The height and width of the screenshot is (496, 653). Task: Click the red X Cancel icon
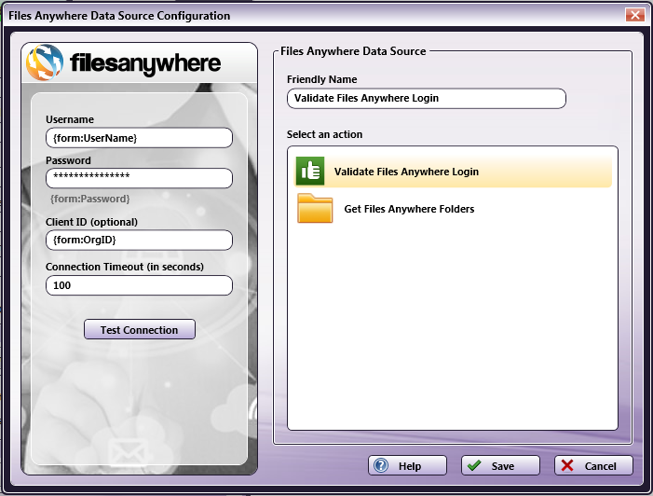(567, 465)
